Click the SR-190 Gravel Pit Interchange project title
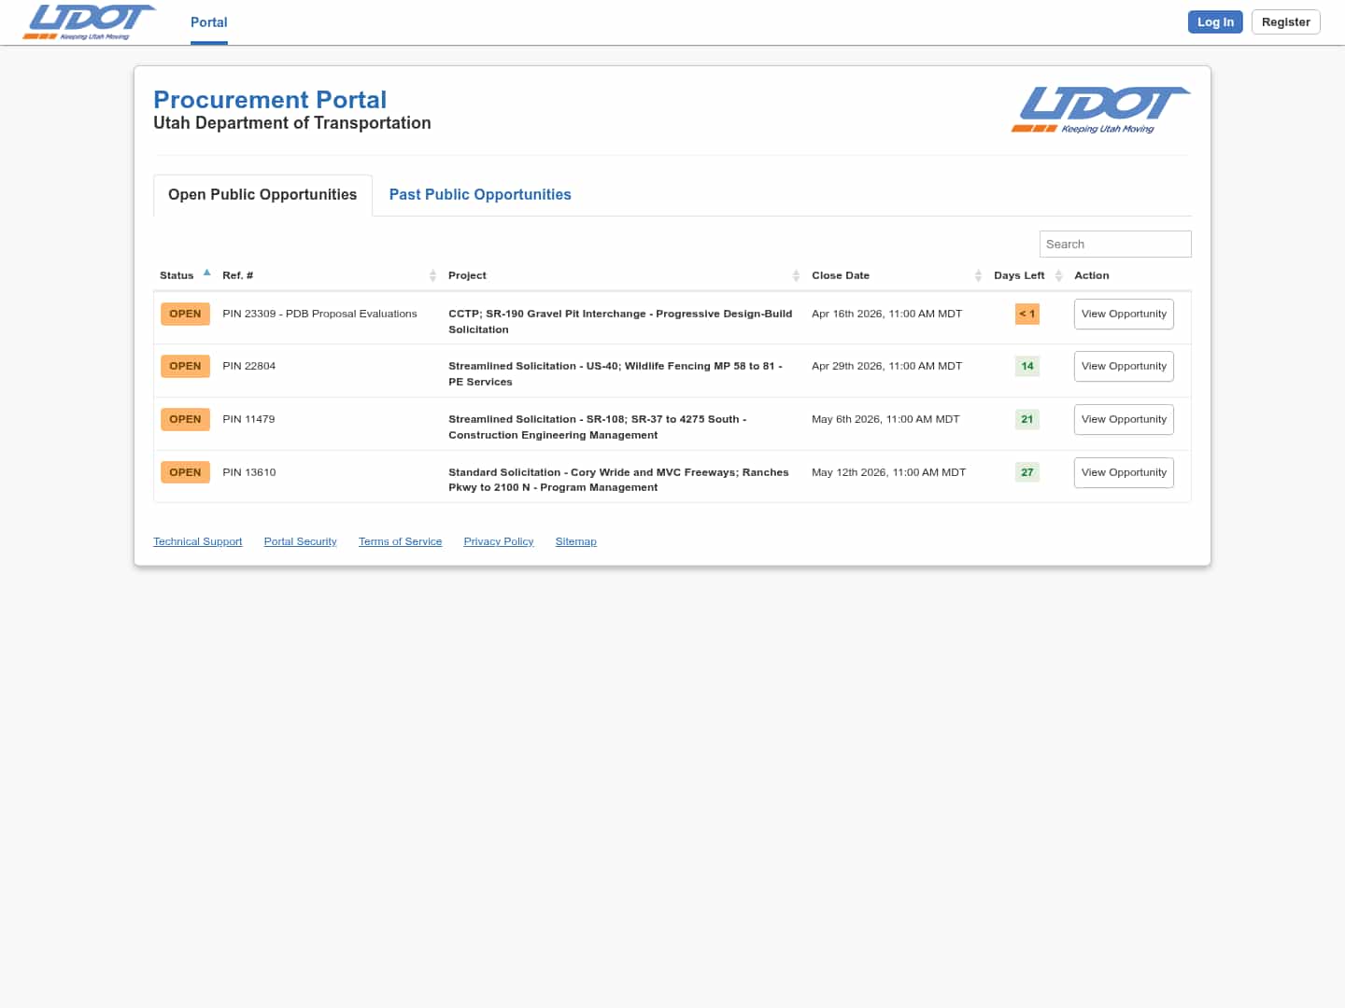Image resolution: width=1345 pixels, height=1008 pixels. pyautogui.click(x=620, y=322)
